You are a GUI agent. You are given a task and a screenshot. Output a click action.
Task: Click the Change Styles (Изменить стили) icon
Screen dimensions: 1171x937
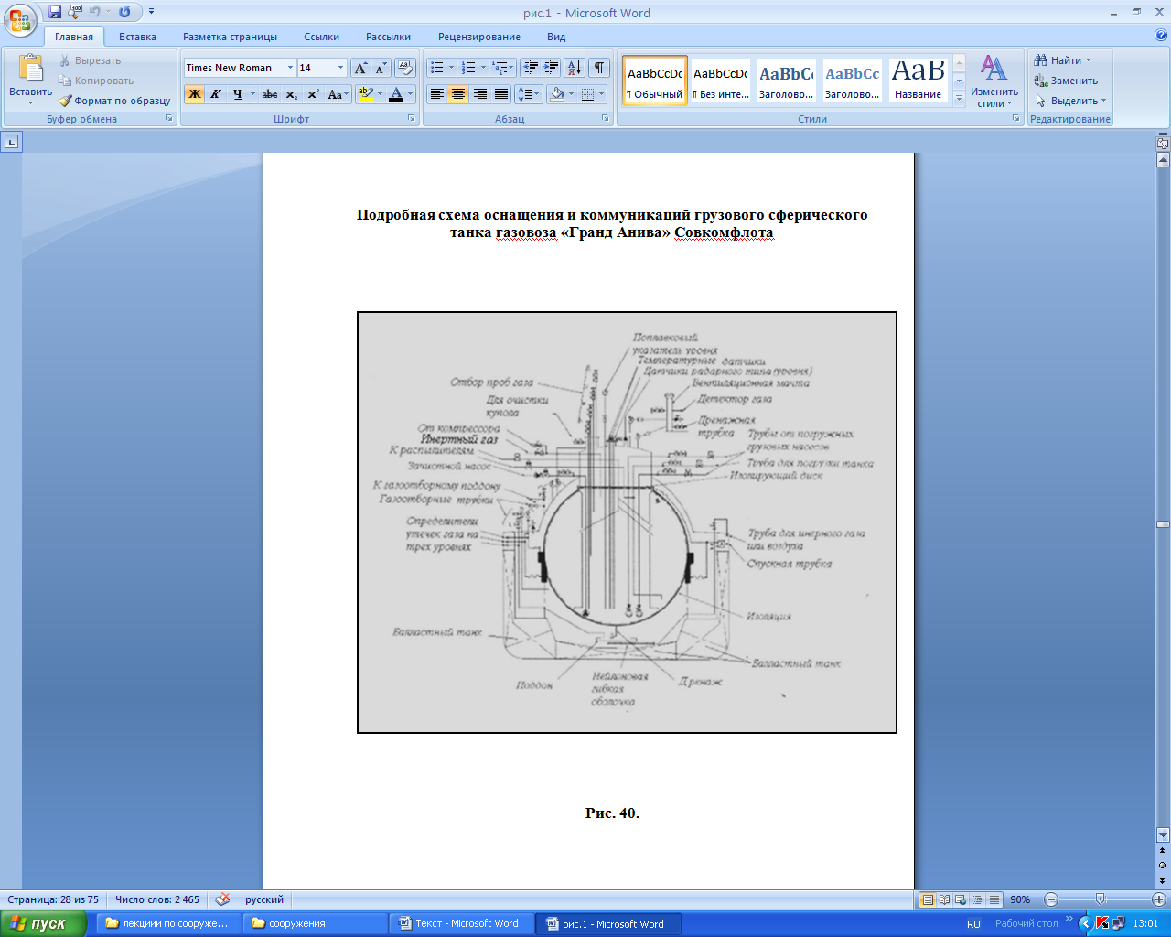coord(994,68)
